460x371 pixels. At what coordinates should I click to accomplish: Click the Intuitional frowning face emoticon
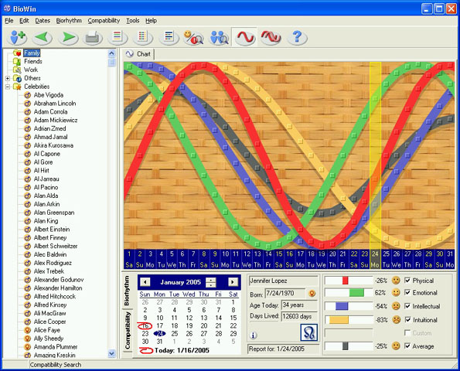(x=396, y=320)
